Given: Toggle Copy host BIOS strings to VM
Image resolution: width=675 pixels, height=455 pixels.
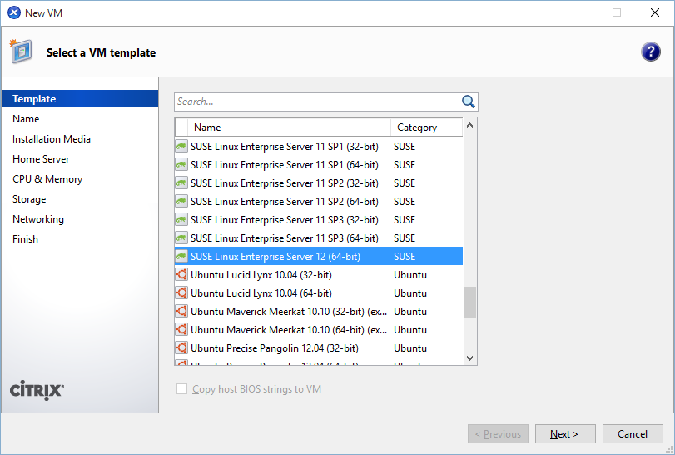Looking at the screenshot, I should (x=182, y=389).
